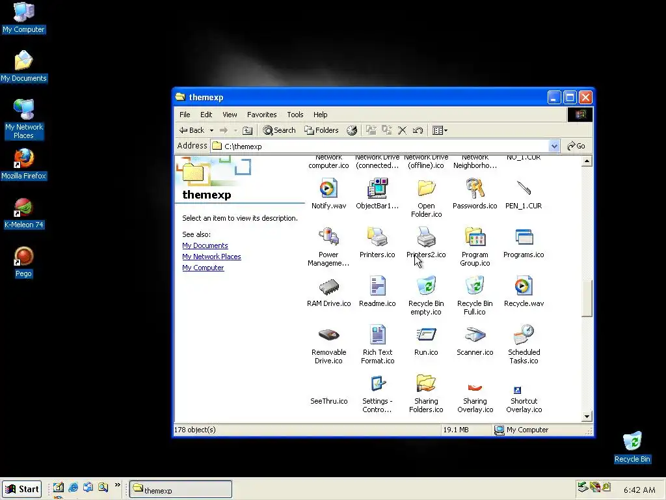Click the Move To toolbar icon

pos(371,130)
